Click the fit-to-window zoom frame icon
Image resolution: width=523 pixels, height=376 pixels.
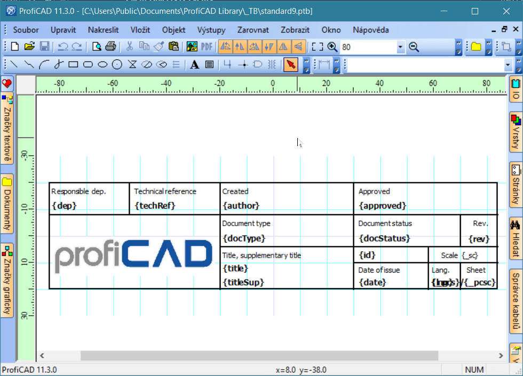click(x=317, y=47)
